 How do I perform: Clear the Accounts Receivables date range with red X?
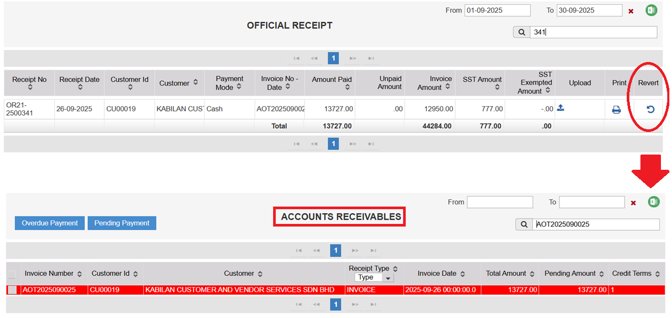(x=633, y=203)
